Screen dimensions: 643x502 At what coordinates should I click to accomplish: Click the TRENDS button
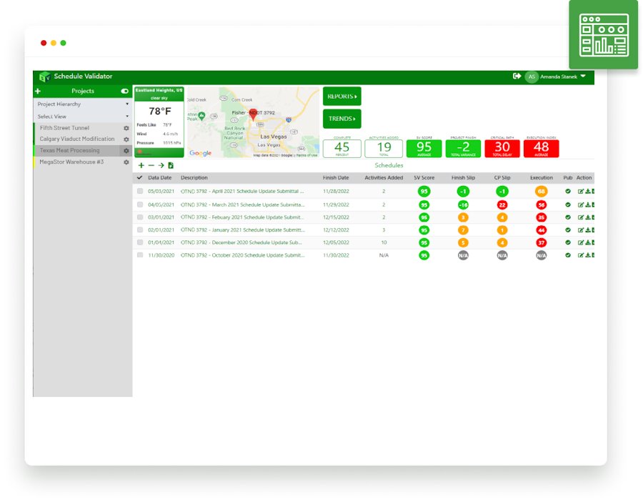point(342,119)
